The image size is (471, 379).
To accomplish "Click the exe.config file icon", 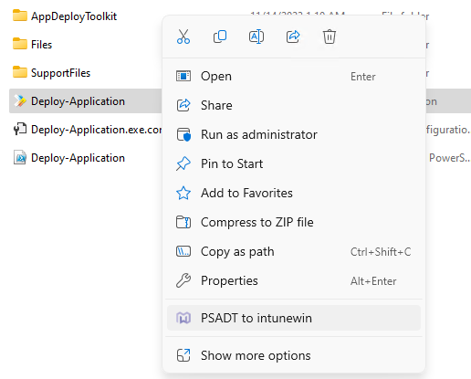I will coord(20,129).
